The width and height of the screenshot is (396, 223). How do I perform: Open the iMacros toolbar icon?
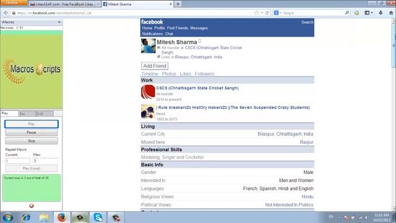coord(356,13)
